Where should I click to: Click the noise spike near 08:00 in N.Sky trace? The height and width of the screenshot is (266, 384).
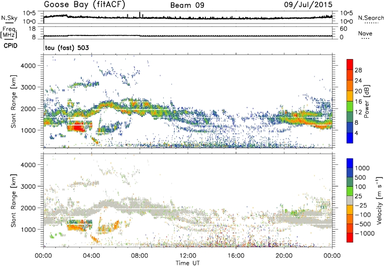[x=140, y=14]
